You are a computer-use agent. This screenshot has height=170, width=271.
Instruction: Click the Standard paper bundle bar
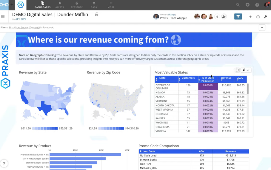(73, 163)
